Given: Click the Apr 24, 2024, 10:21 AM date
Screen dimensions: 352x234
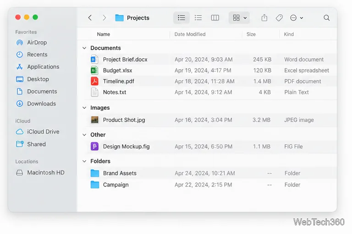Looking at the screenshot, I should (205, 173).
